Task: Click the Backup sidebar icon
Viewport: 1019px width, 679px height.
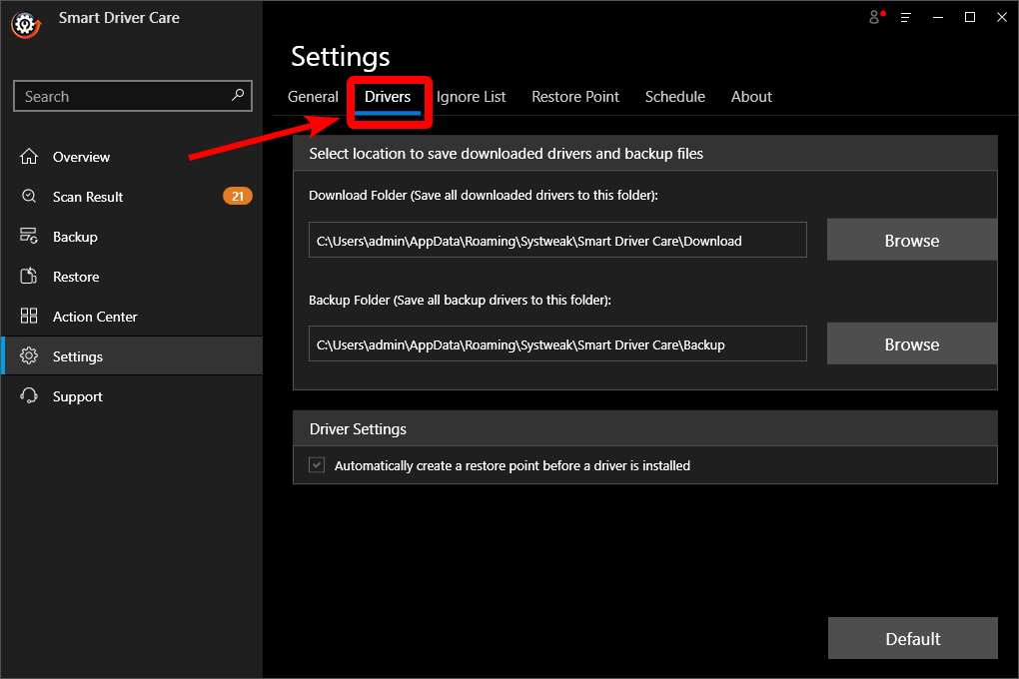Action: click(29, 236)
